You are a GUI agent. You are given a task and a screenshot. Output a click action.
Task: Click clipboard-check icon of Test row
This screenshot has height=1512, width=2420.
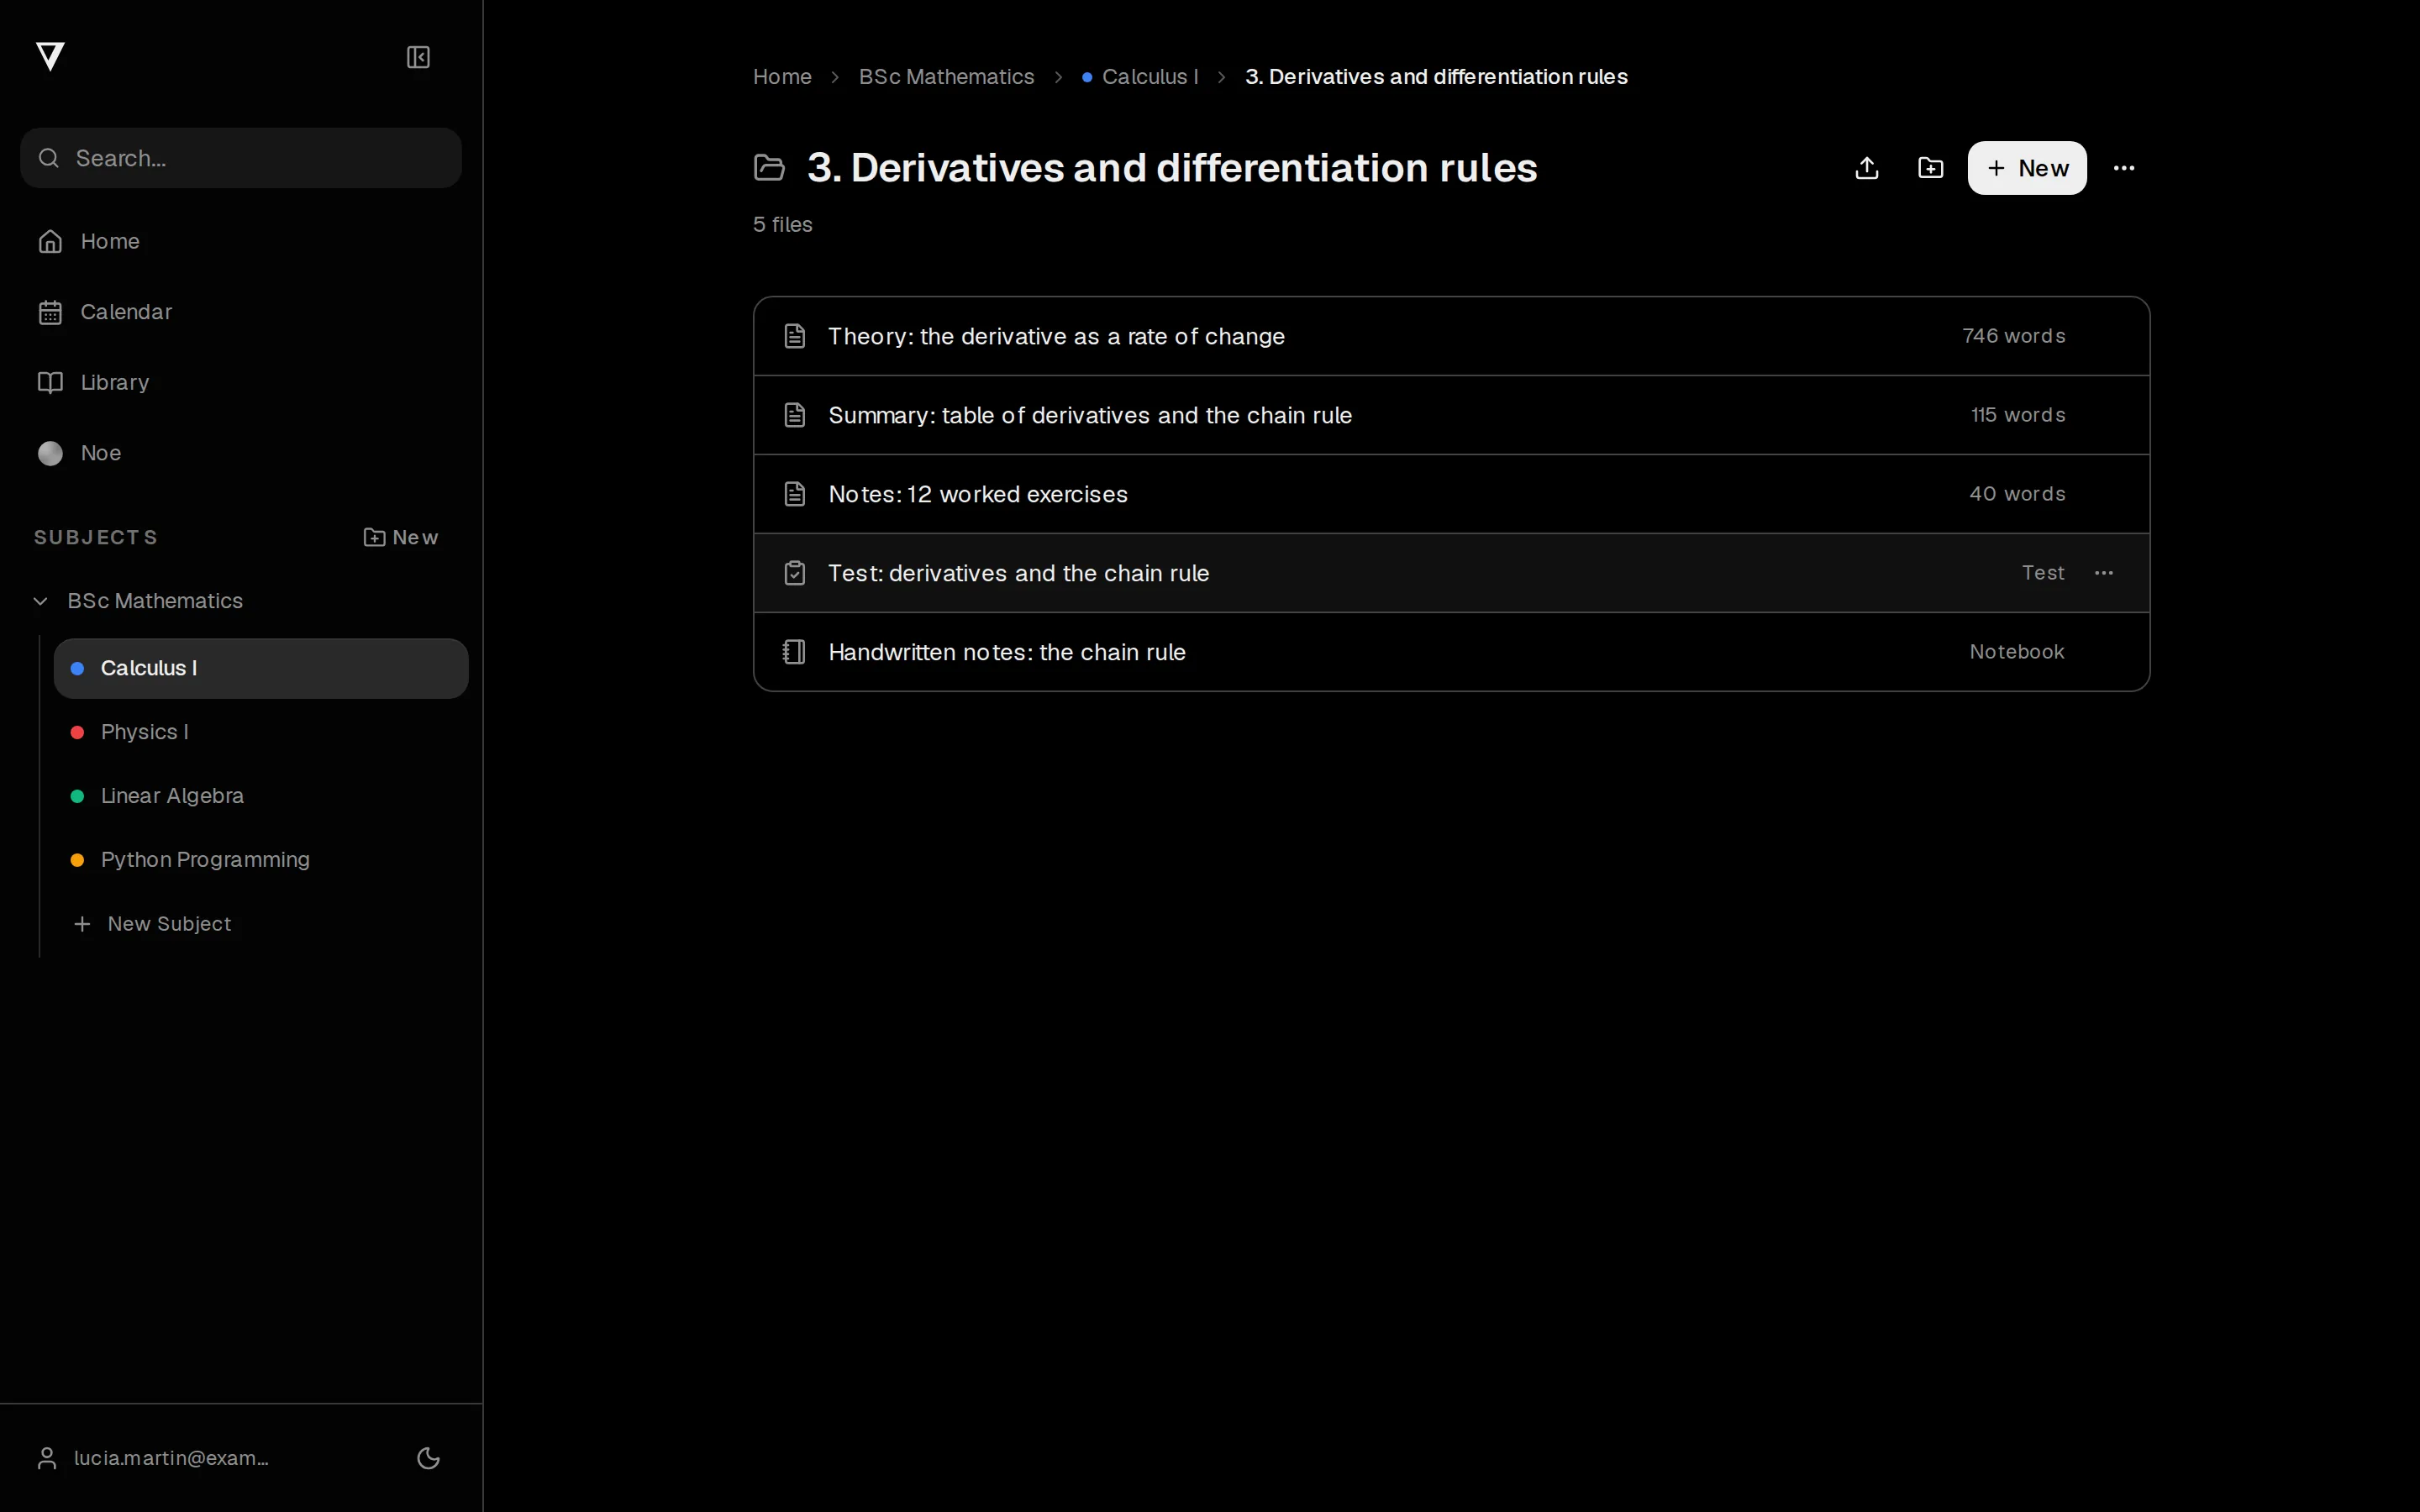795,573
